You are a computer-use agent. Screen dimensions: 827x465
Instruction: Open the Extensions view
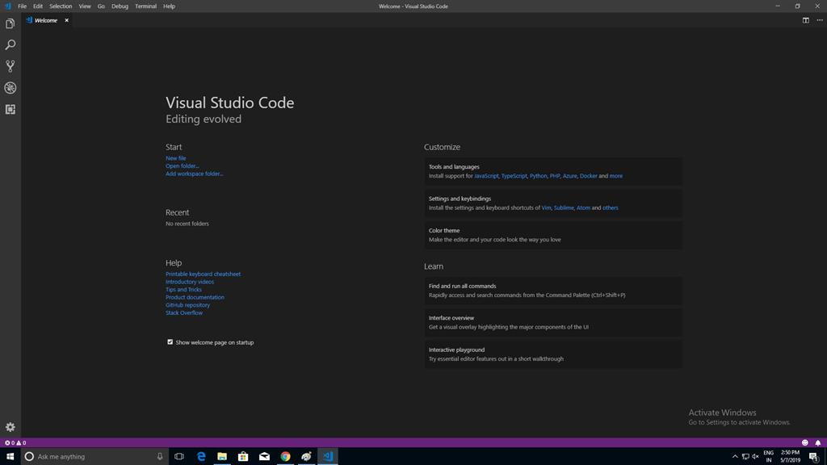[x=10, y=109]
